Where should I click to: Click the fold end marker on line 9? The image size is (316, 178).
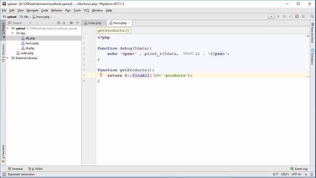point(96,81)
